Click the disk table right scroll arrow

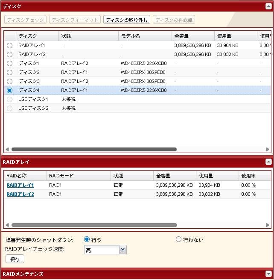(x=268, y=150)
